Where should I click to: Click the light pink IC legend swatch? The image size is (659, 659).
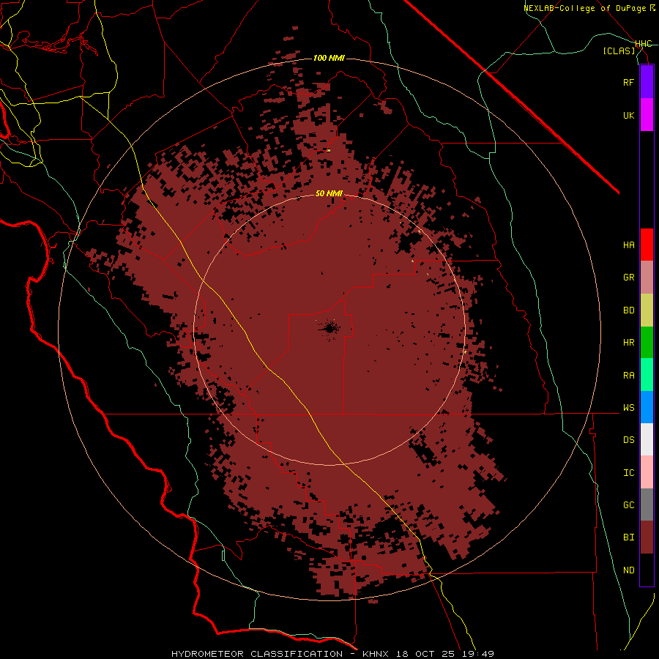(647, 472)
